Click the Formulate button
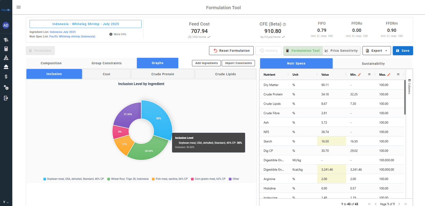425x206 pixels. pos(40,51)
